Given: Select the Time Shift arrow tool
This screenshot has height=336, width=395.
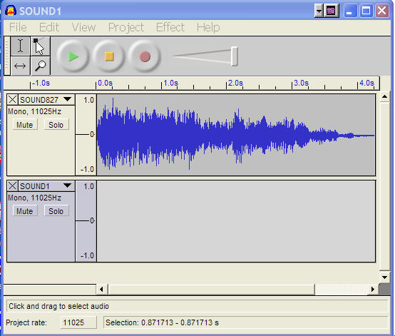Looking at the screenshot, I should click(20, 66).
